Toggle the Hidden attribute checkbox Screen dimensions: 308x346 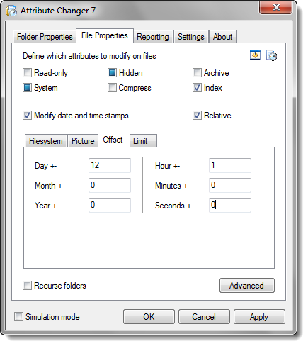pos(112,73)
